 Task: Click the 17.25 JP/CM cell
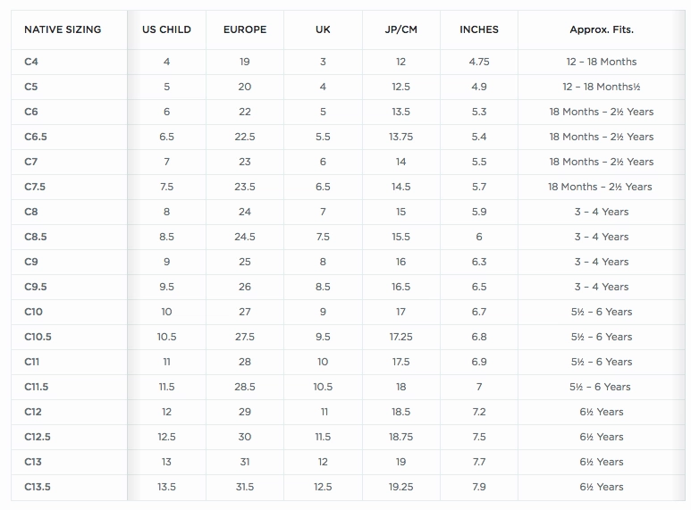click(400, 337)
